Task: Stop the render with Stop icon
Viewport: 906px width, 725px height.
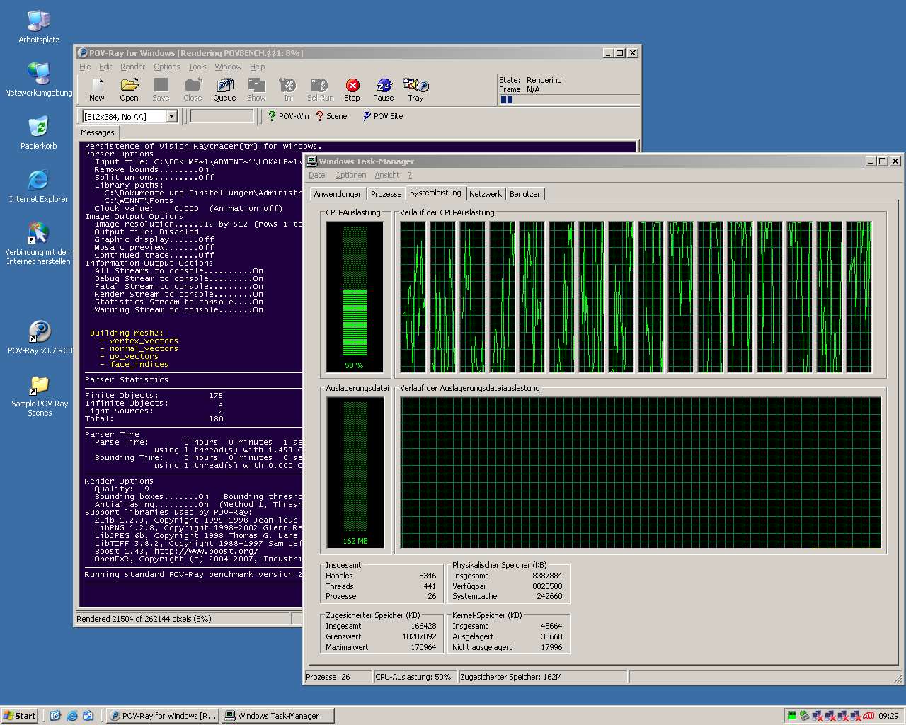Action: (x=352, y=89)
